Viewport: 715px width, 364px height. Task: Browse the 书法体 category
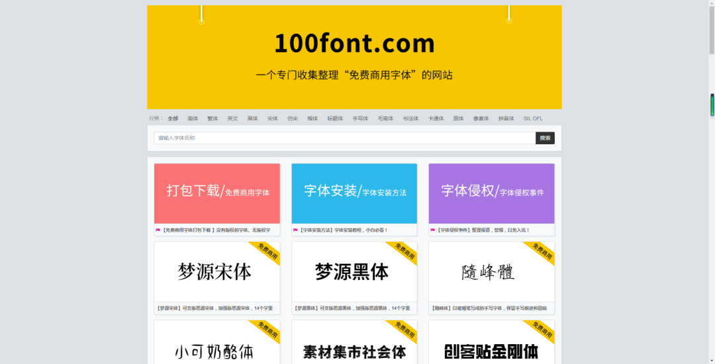pos(410,118)
